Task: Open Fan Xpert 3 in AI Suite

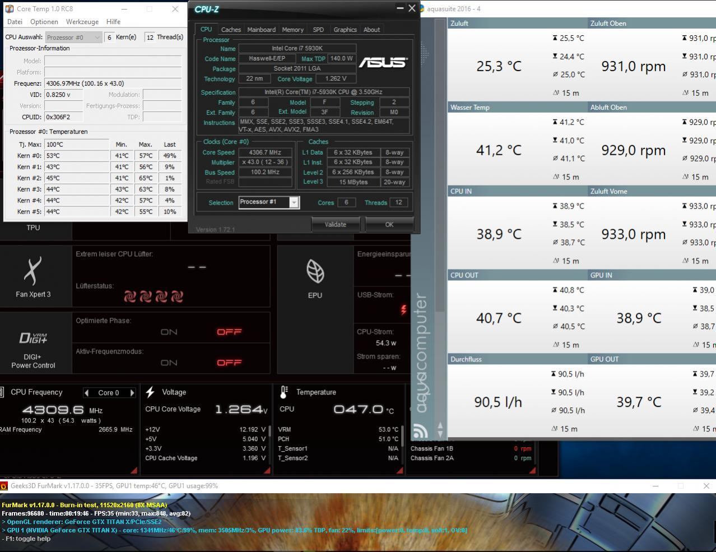Action: click(33, 277)
